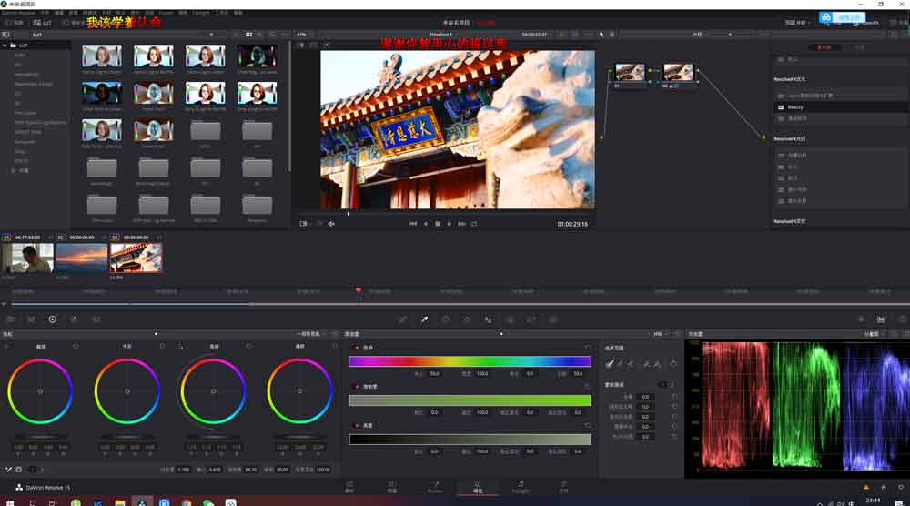Select the sunset clip thumbnail 02
Viewport: 910px width, 506px height.
[82, 258]
